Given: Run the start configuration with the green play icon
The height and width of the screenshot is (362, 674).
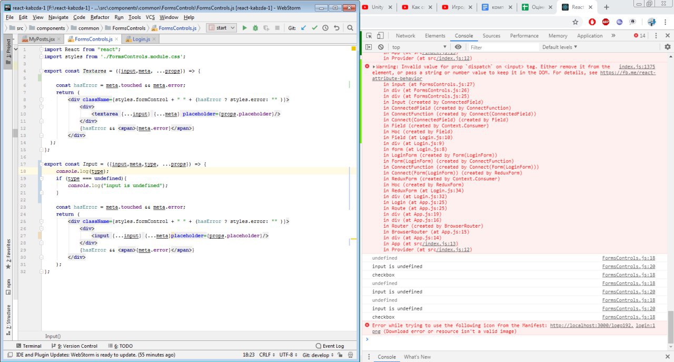Looking at the screenshot, I should click(x=244, y=28).
